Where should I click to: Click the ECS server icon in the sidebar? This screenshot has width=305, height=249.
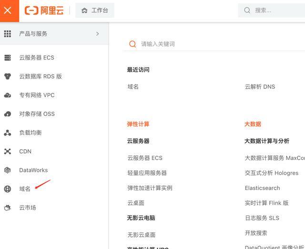coord(8,58)
